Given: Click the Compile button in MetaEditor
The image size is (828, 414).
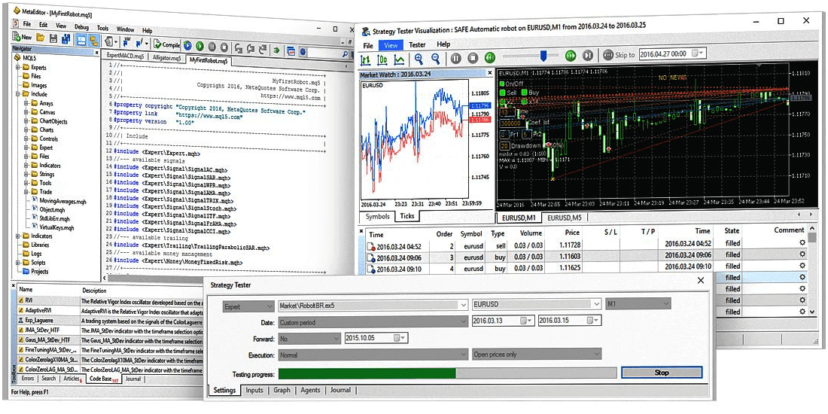Looking at the screenshot, I should click(166, 44).
